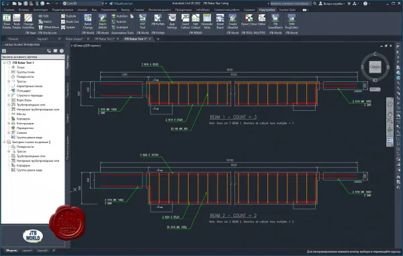The height and width of the screenshot is (256, 403).
Task: Open the Civil 3D workspace dropdown
Action: [x=83, y=3]
